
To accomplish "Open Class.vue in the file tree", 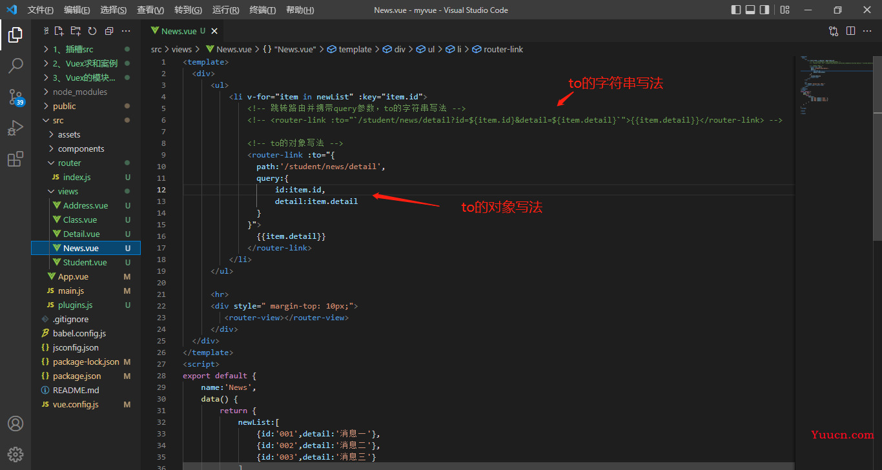I will click(x=85, y=220).
